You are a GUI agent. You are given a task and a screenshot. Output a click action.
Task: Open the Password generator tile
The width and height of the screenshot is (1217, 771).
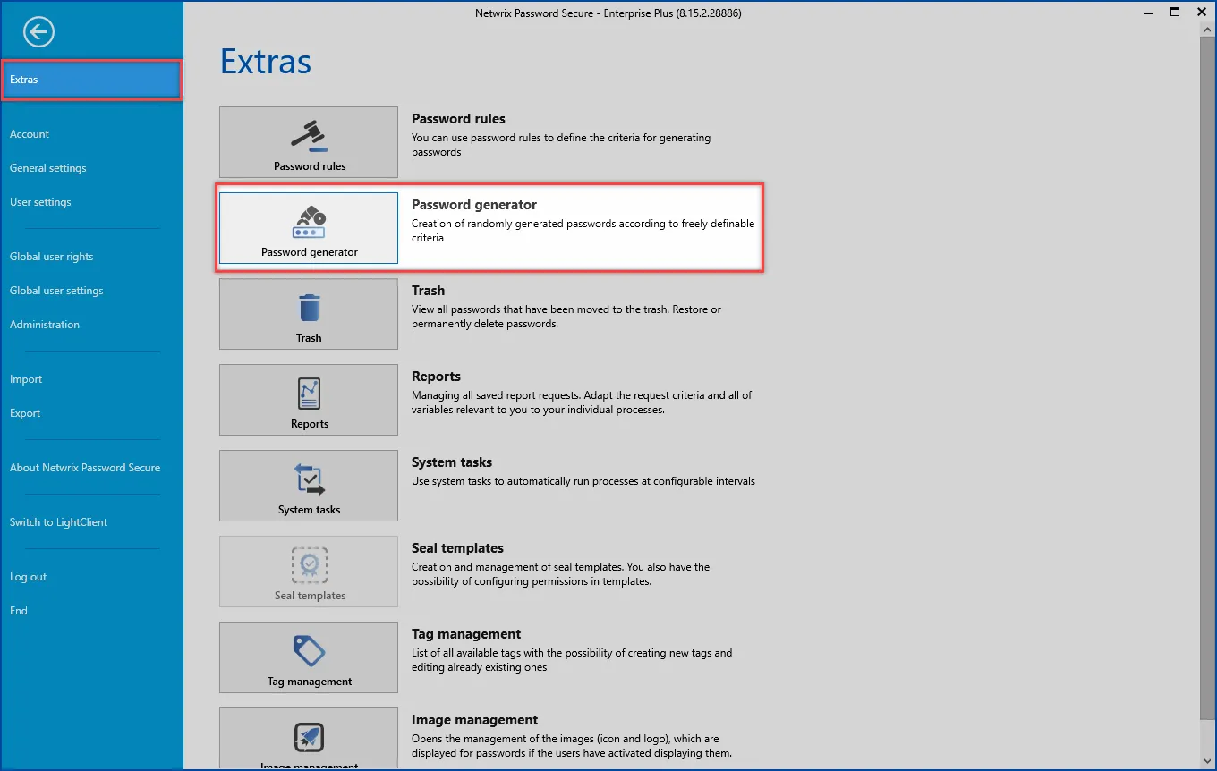point(309,228)
